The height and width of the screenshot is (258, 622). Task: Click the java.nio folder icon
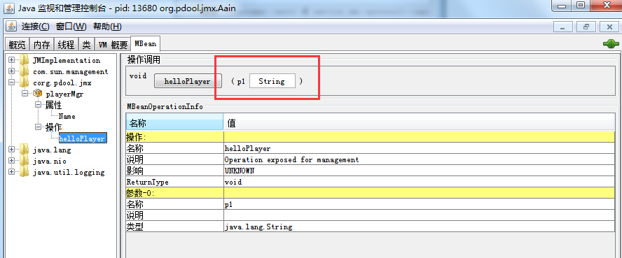pos(25,161)
